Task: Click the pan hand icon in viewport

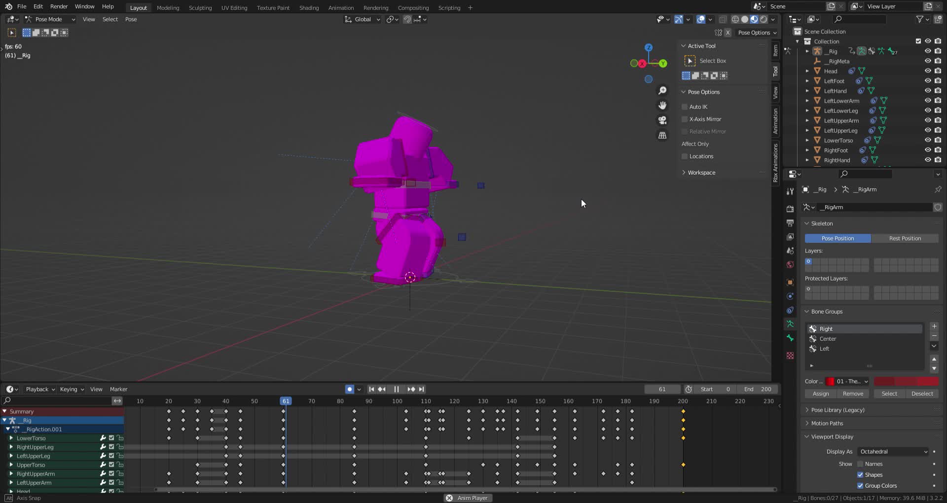Action: pos(662,106)
